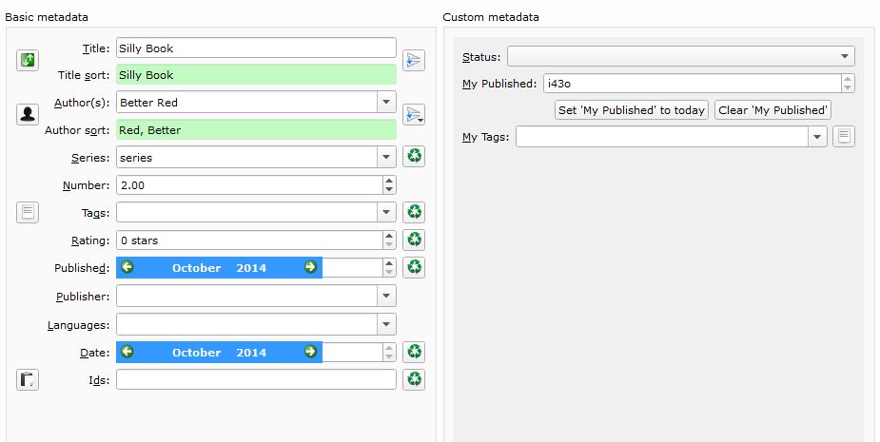Expand the Author(s) dropdown
The image size is (880, 442).
point(386,102)
